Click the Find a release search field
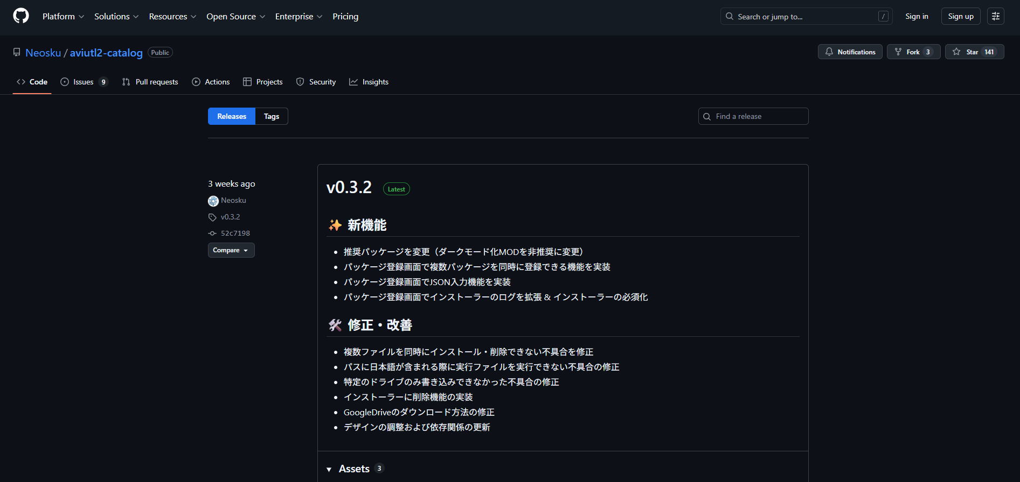 (758, 116)
